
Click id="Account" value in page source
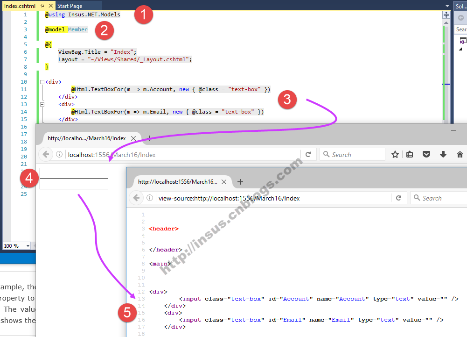point(296,299)
